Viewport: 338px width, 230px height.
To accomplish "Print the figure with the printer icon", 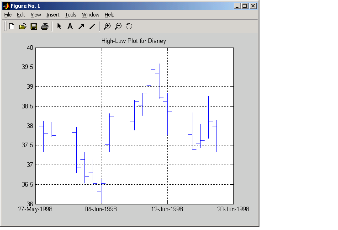I will [45, 27].
